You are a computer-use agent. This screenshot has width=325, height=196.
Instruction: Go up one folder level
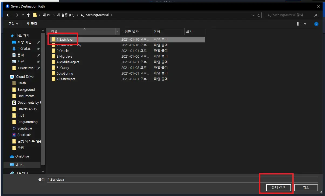pos(28,15)
